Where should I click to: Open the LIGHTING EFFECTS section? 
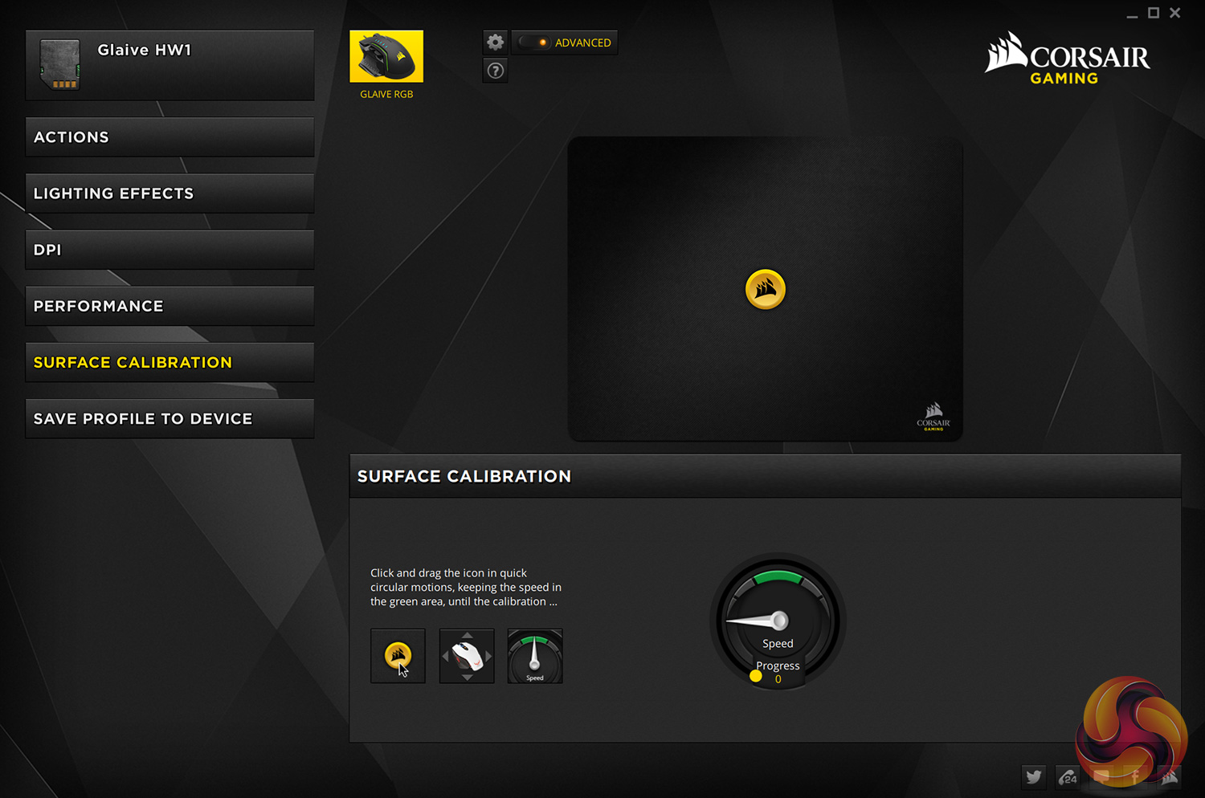170,193
